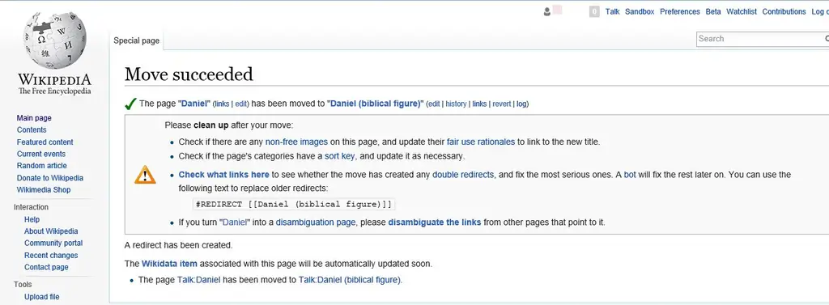View your Contributions
829x305 pixels.
pos(784,11)
